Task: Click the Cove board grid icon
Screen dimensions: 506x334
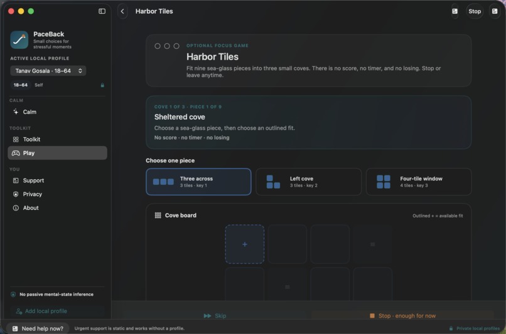Action: click(x=158, y=215)
